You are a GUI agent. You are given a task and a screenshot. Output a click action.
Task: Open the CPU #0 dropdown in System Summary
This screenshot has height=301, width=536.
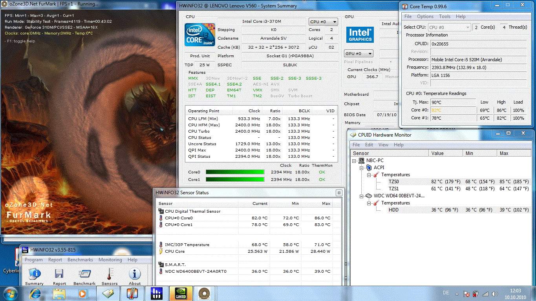[323, 22]
